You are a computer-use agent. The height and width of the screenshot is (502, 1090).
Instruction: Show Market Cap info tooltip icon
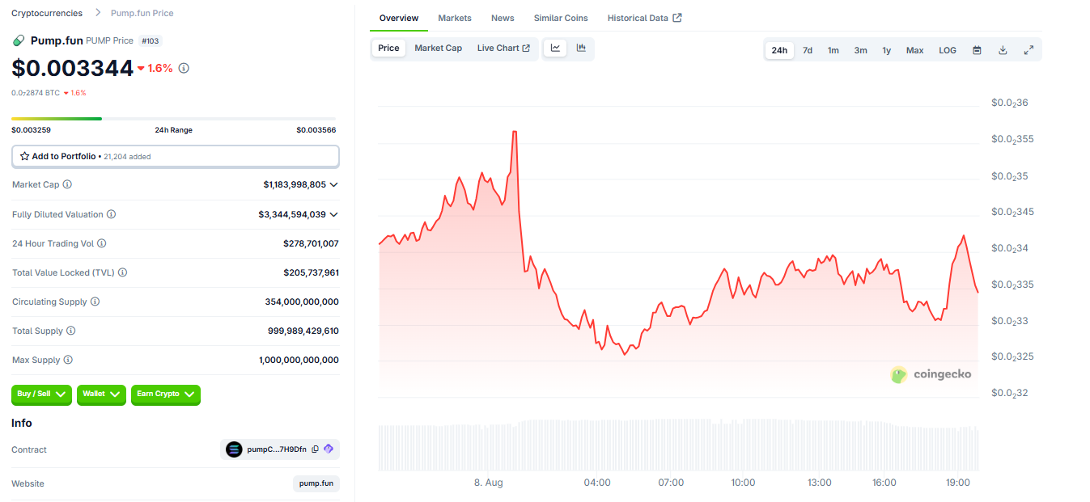(x=67, y=184)
